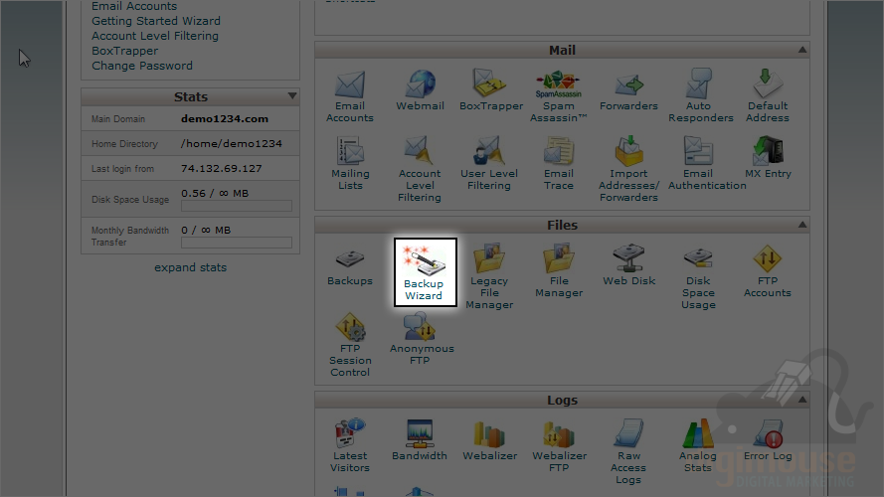Click the expand stats link
884x497 pixels.
pos(191,267)
